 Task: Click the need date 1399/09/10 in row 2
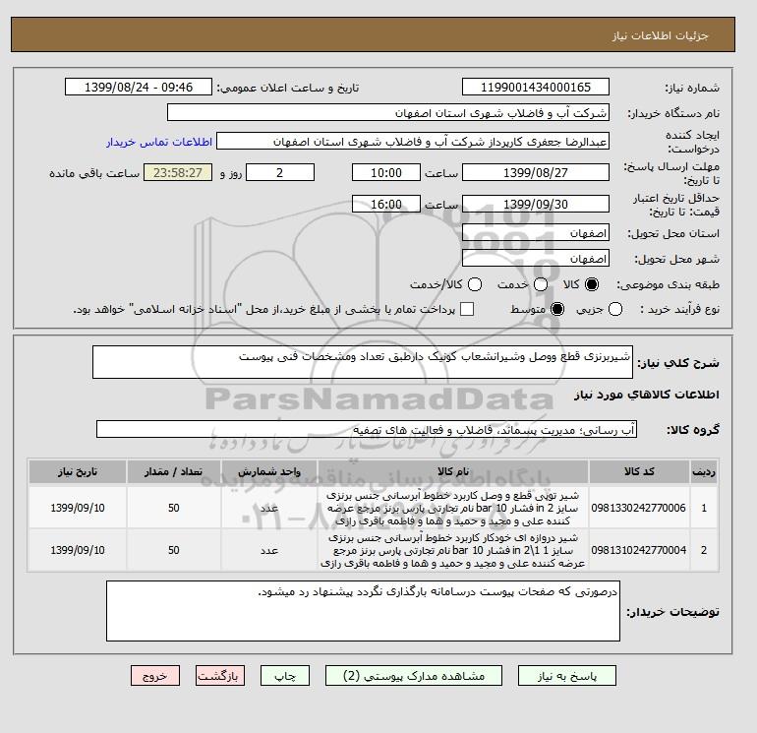coord(78,550)
